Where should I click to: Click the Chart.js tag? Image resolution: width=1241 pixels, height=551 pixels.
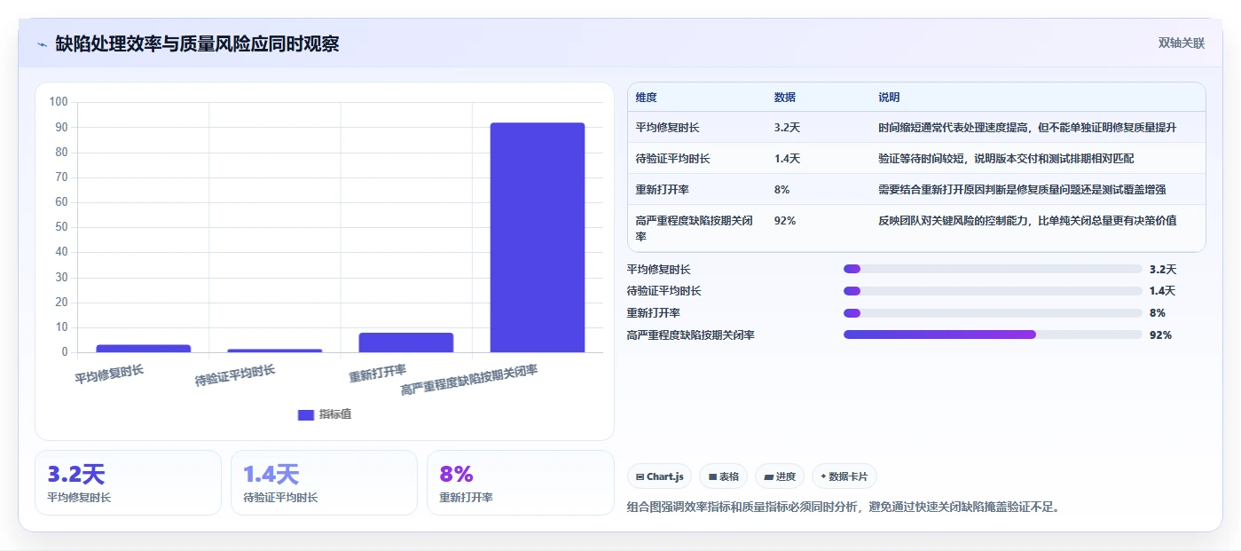659,476
